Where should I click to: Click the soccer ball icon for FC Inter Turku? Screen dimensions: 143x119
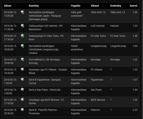tap(23, 36)
